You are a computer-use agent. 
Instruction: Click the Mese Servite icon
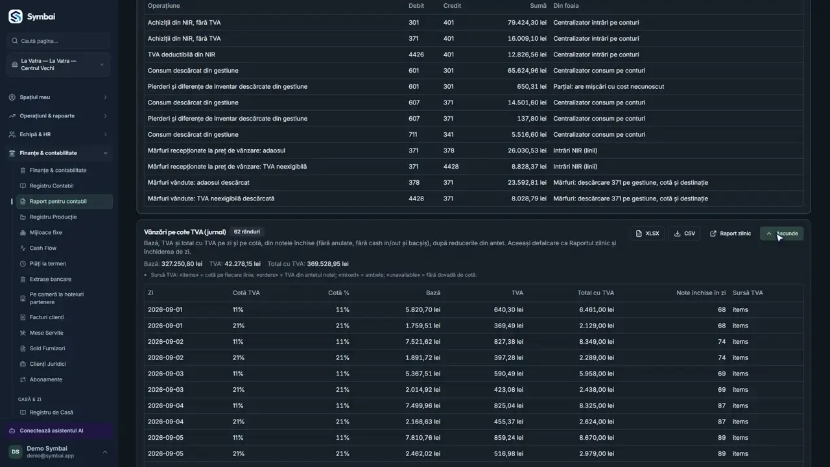tap(23, 333)
